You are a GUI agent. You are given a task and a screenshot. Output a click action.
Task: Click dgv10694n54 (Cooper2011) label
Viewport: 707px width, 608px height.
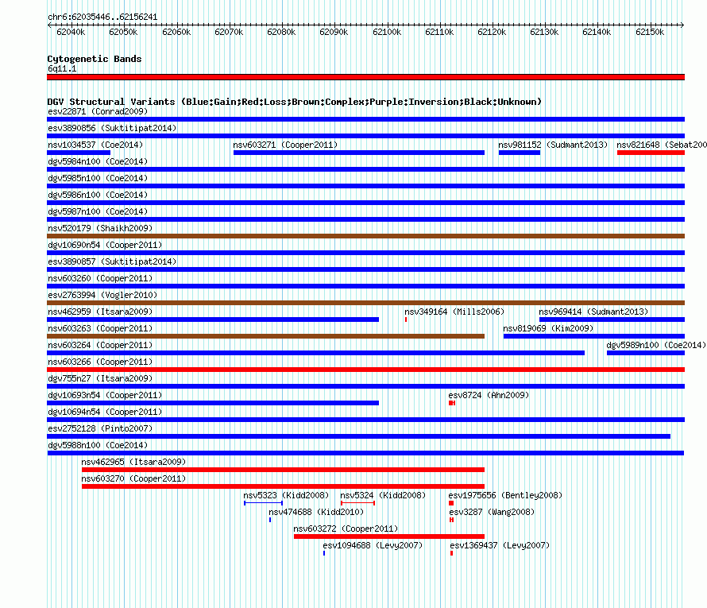tap(105, 412)
